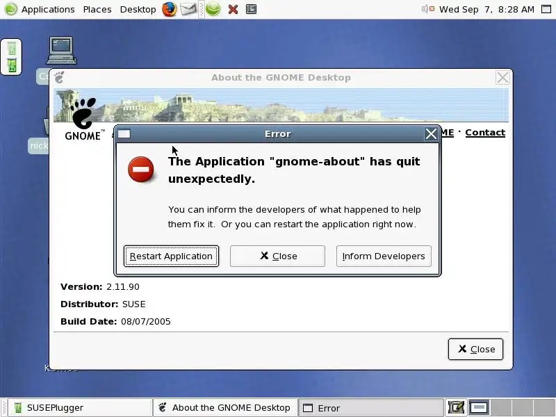Select the first workspace in the switcher
Screen dimensions: 556x417
tap(480, 408)
